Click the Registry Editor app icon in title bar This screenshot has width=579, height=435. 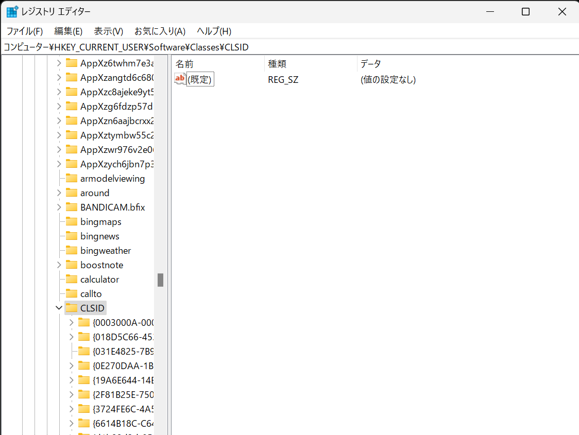12,11
